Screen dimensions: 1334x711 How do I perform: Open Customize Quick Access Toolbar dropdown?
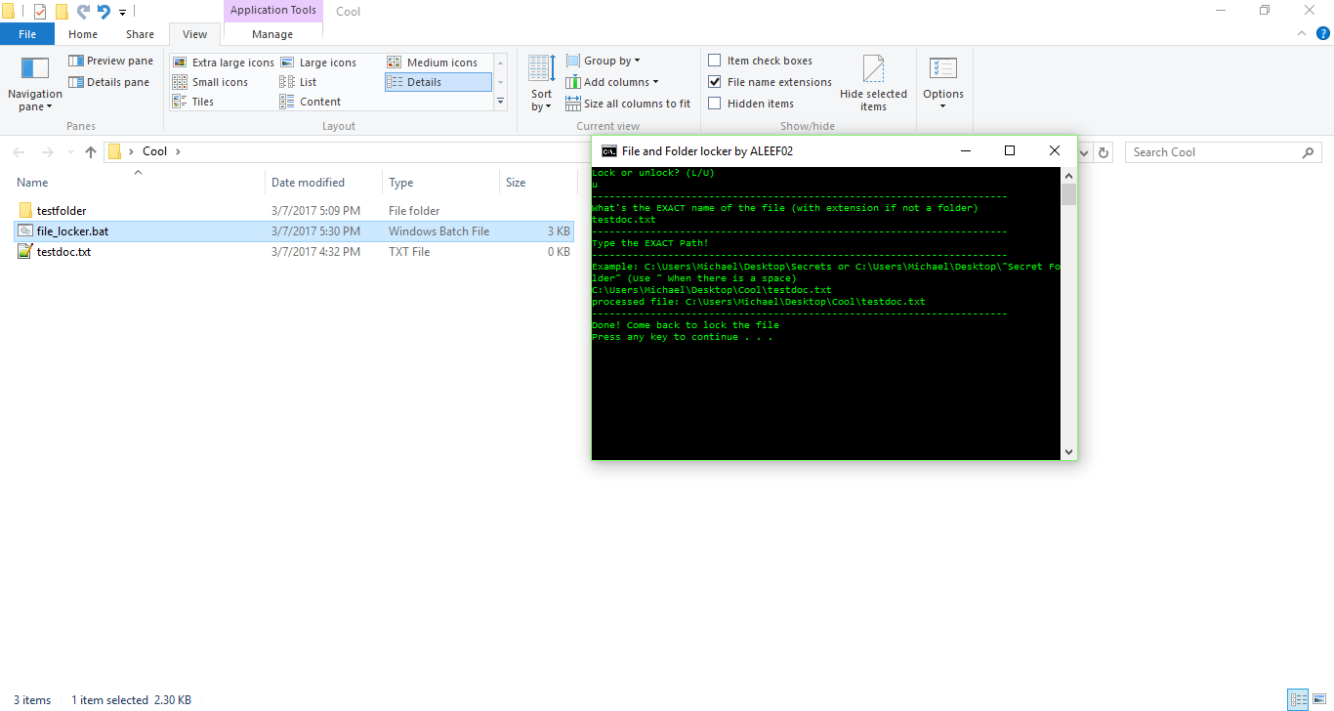[x=122, y=13]
